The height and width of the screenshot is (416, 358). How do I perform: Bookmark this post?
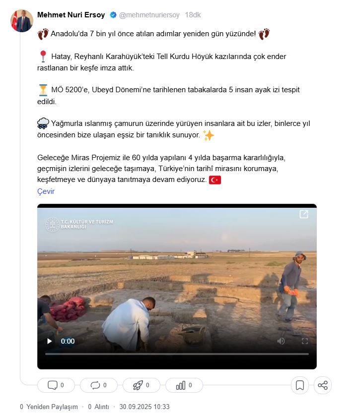pos(300,385)
